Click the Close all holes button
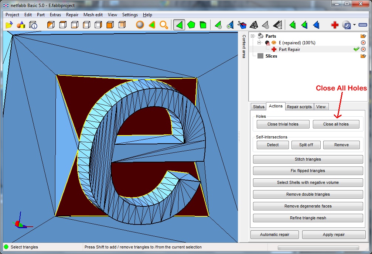Screen dimensions: 372x254 (336, 124)
